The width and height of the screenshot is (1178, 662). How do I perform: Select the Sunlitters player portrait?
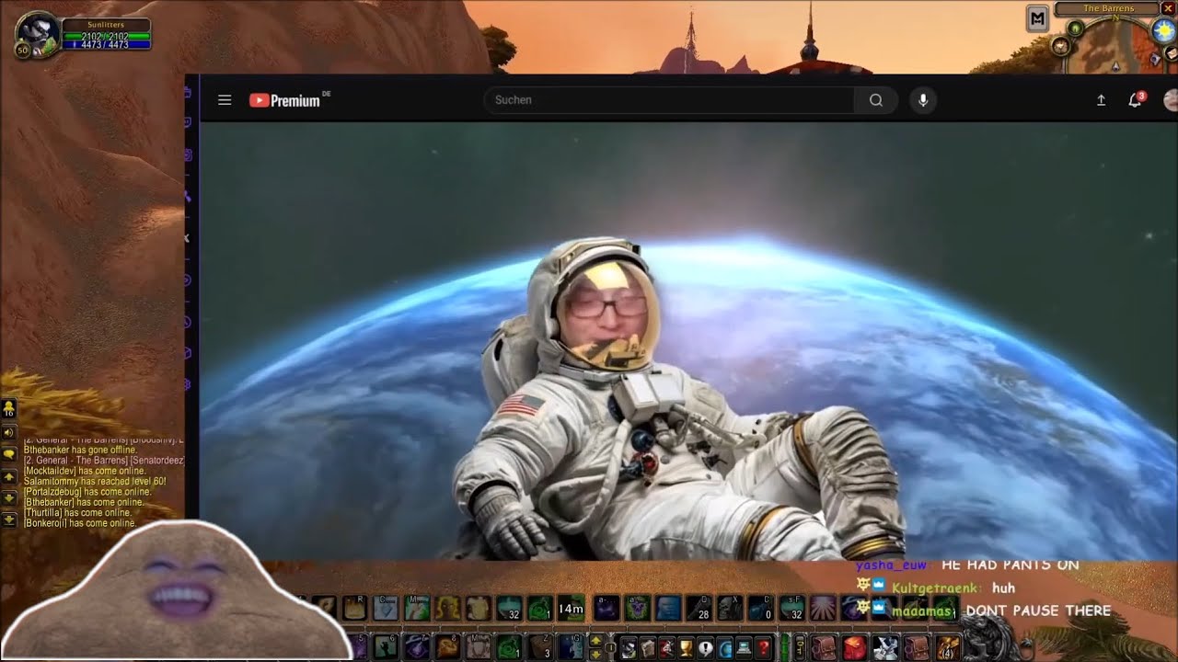[x=36, y=33]
